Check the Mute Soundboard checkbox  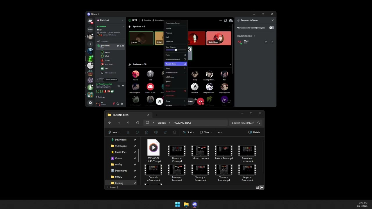(185, 60)
